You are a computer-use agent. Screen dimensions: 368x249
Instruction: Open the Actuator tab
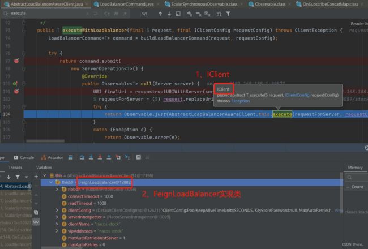(x=52, y=157)
